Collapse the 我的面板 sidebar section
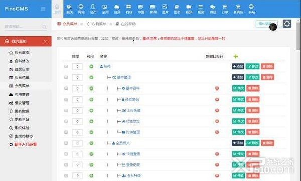Image resolution: width=301 pixels, height=181 pixels. pyautogui.click(x=26, y=41)
